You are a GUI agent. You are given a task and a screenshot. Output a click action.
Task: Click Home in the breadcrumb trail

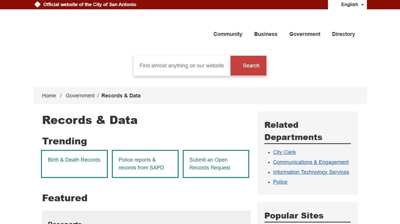49,96
